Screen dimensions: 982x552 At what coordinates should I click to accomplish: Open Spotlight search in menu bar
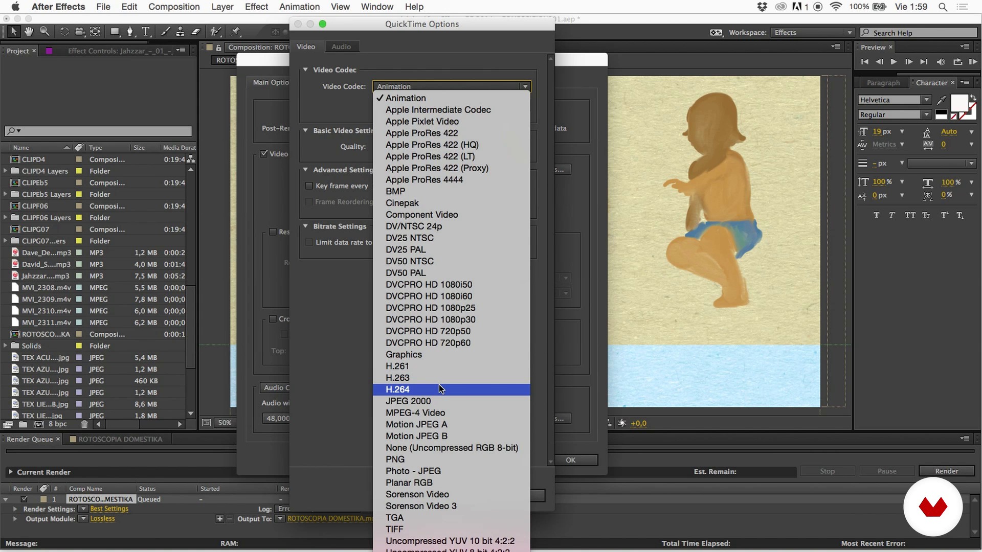(943, 7)
